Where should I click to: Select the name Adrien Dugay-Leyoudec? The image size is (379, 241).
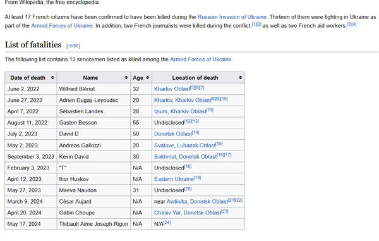point(88,100)
